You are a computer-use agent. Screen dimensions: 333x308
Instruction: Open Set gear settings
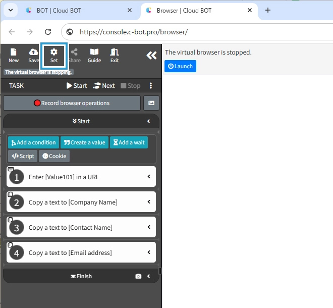click(x=54, y=55)
